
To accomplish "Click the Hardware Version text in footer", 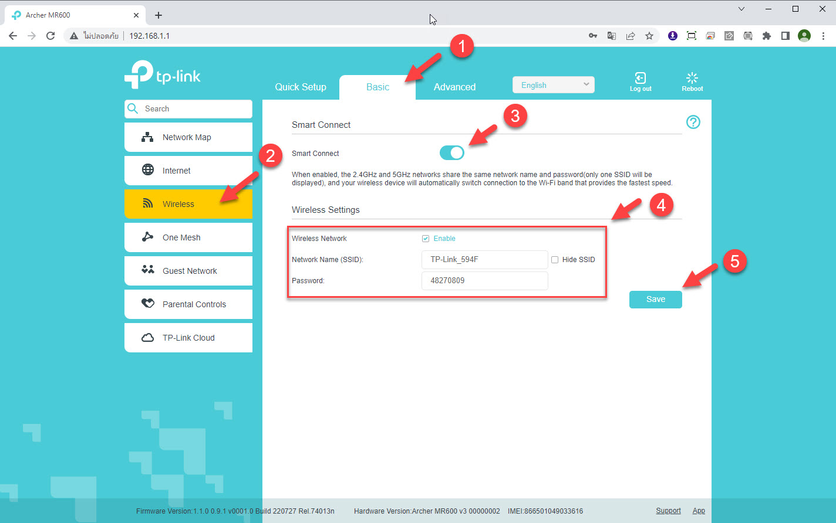I will pos(427,511).
